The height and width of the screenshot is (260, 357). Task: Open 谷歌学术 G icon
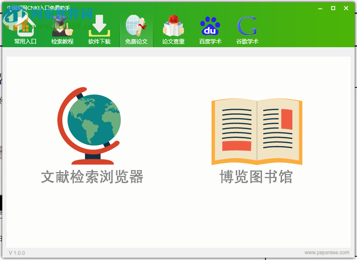[247, 25]
